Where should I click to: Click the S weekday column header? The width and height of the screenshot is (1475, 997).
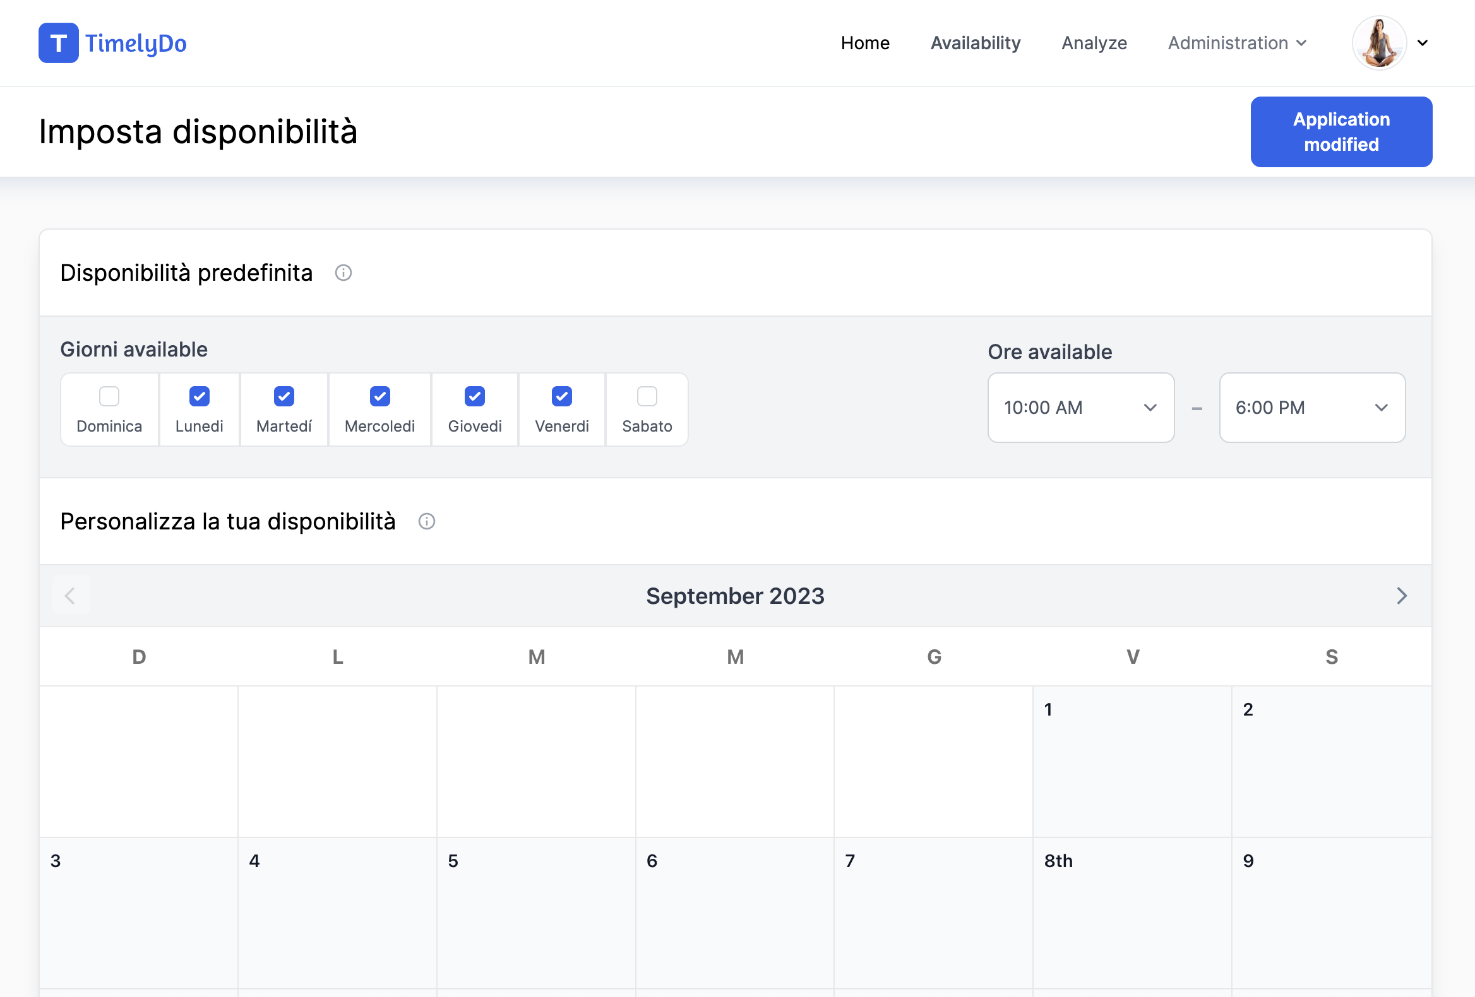point(1332,657)
